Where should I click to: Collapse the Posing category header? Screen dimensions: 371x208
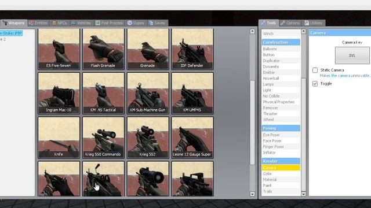[281, 128]
